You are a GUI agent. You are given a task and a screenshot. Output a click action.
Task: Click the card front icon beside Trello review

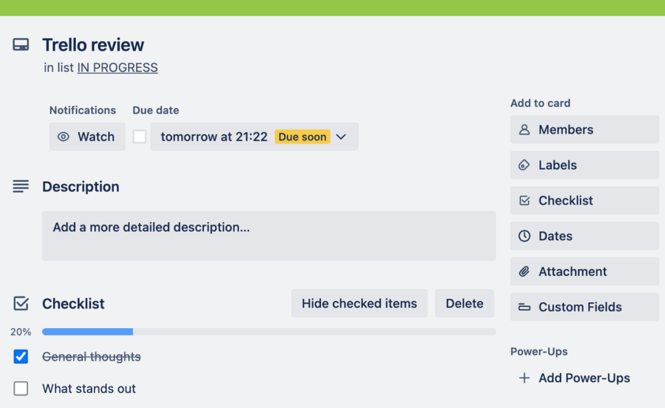point(20,45)
